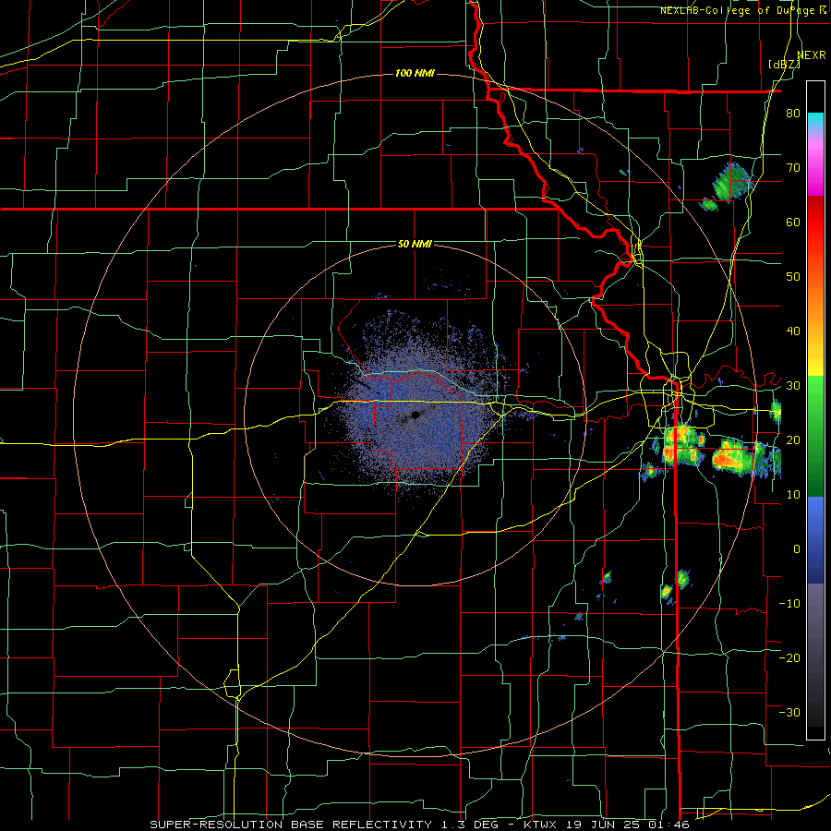This screenshot has width=831, height=831.
Task: Click the -10 value on the dBZ scale
Action: point(789,603)
